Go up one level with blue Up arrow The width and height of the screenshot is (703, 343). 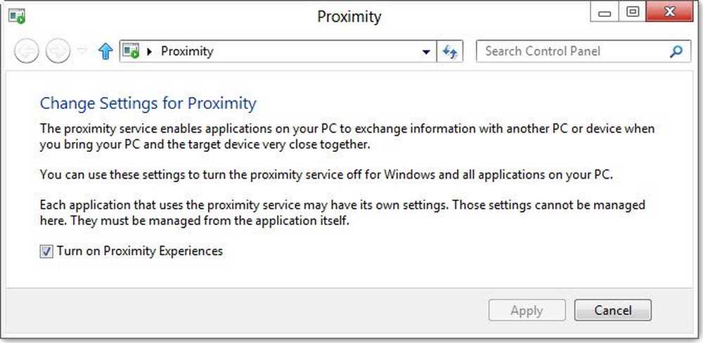tap(105, 51)
